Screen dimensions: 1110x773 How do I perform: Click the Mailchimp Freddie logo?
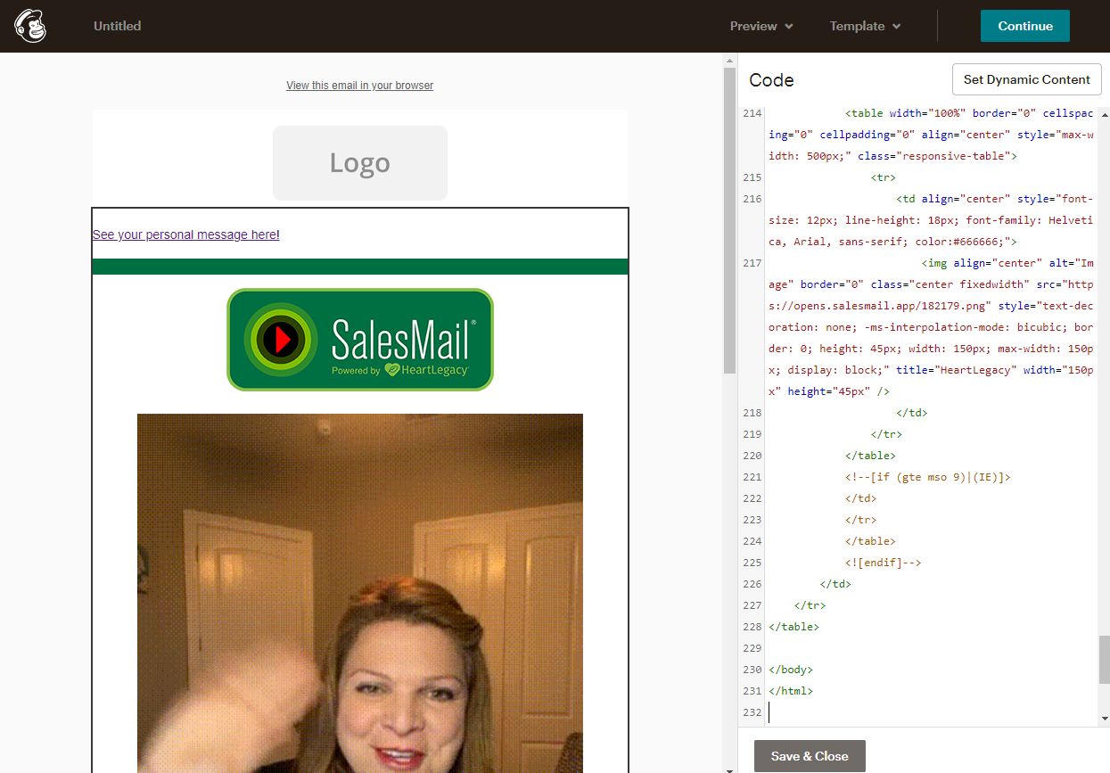(30, 26)
